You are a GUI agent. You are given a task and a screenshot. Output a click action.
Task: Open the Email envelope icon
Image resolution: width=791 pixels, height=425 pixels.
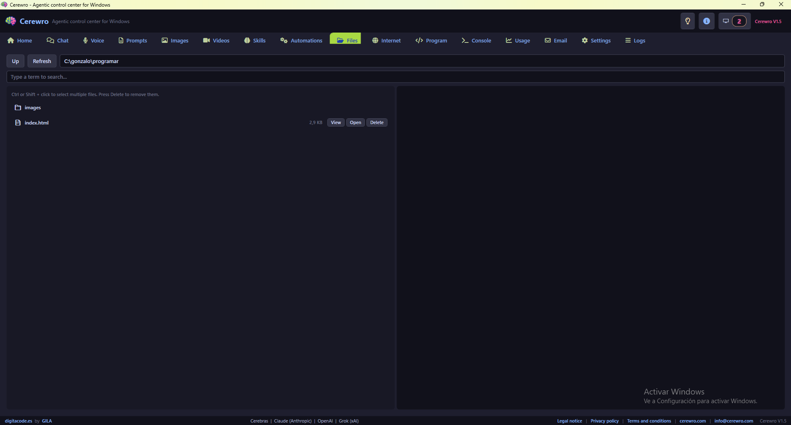point(547,40)
